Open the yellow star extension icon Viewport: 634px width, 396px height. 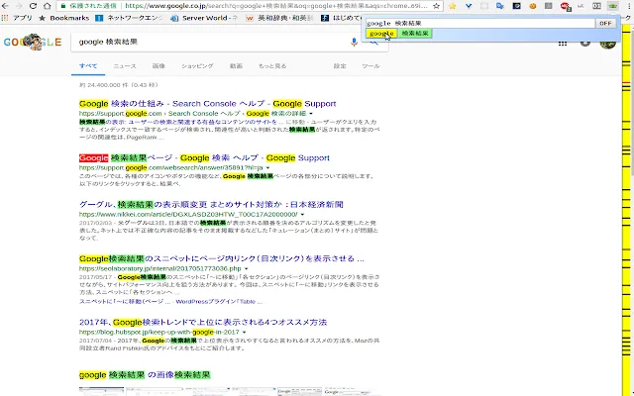(452, 6)
